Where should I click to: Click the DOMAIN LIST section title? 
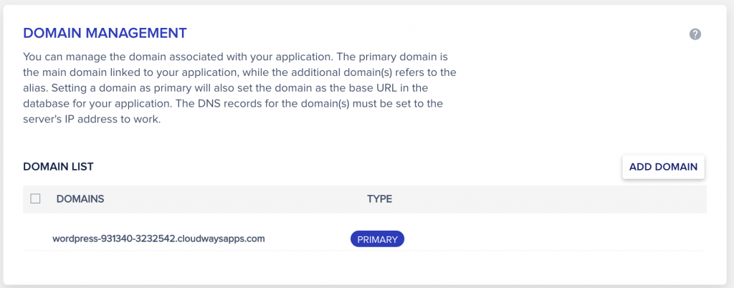click(59, 166)
